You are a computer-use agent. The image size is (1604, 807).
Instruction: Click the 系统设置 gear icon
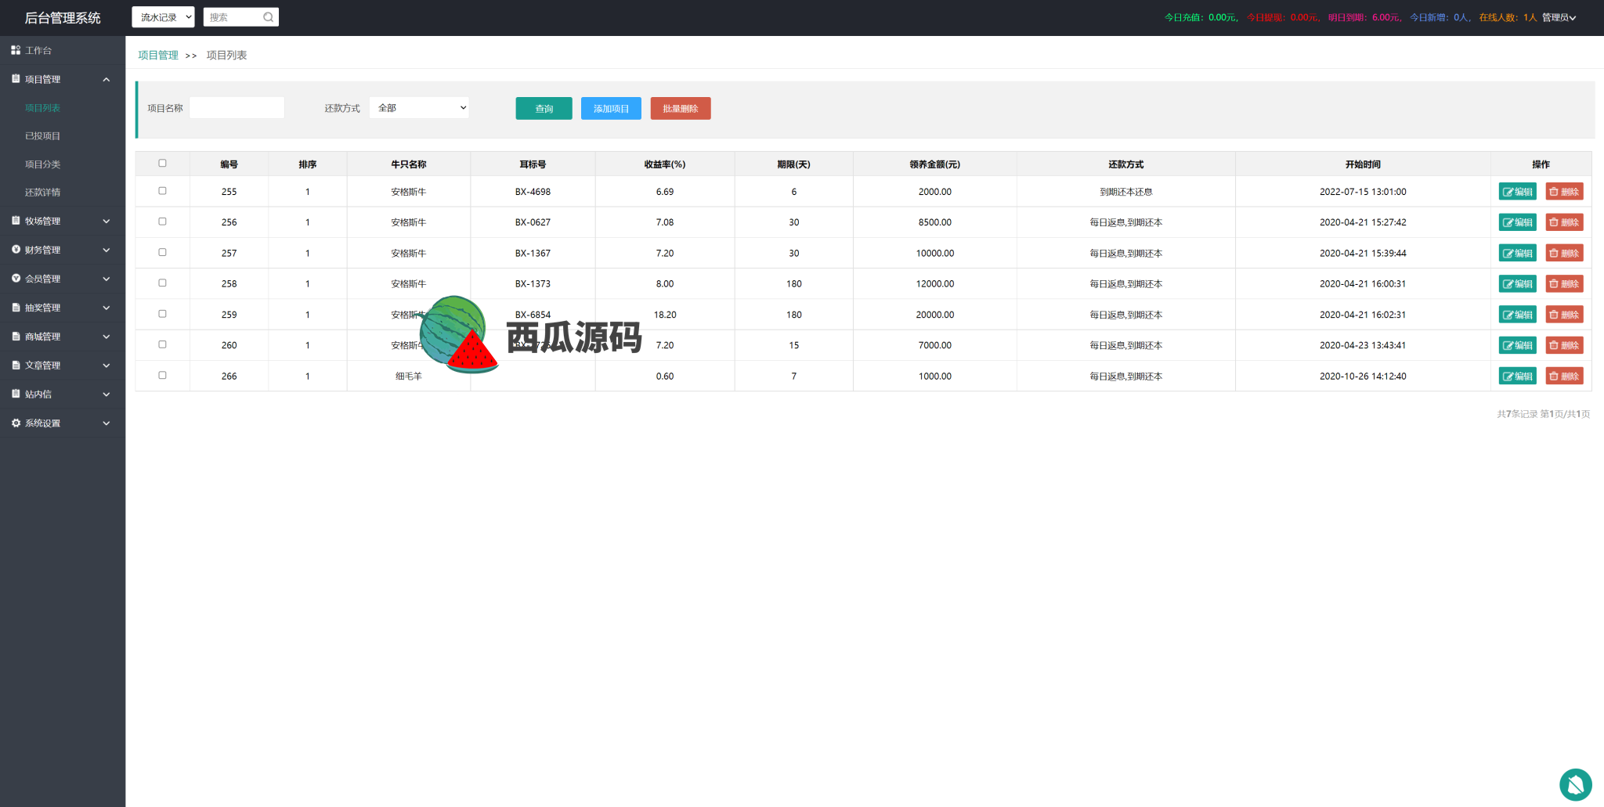coord(16,423)
